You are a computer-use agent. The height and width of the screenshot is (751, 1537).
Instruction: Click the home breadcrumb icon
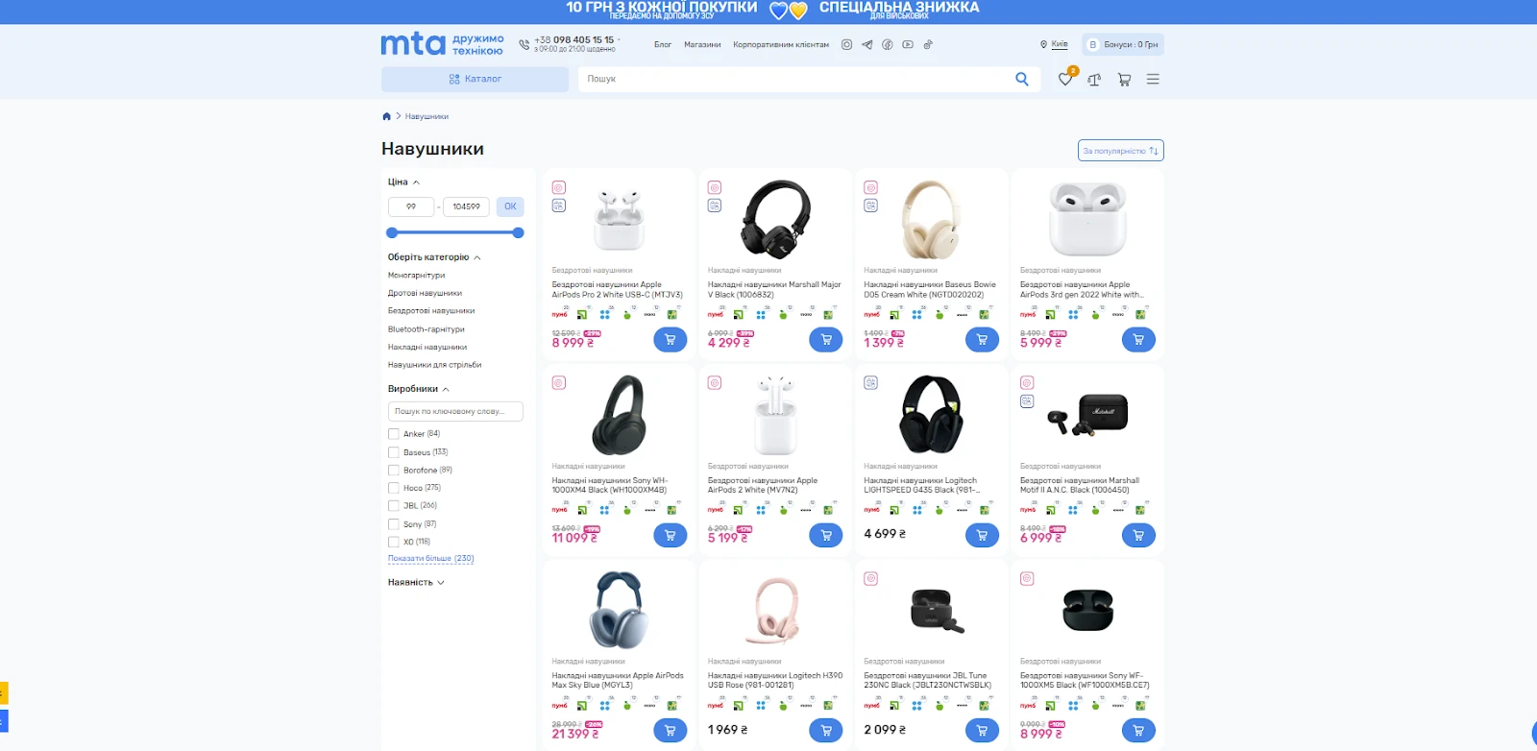point(386,116)
